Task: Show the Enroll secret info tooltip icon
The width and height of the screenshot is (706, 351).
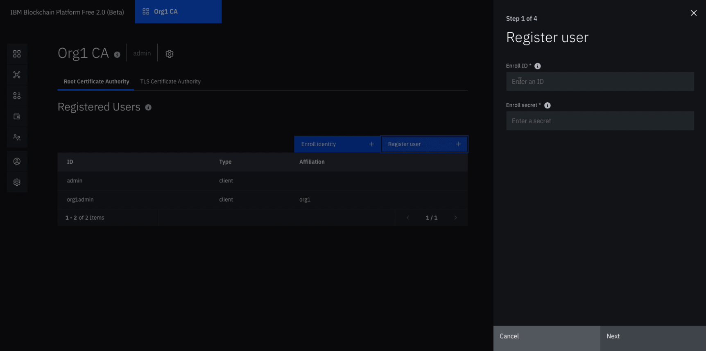Action: pyautogui.click(x=548, y=106)
